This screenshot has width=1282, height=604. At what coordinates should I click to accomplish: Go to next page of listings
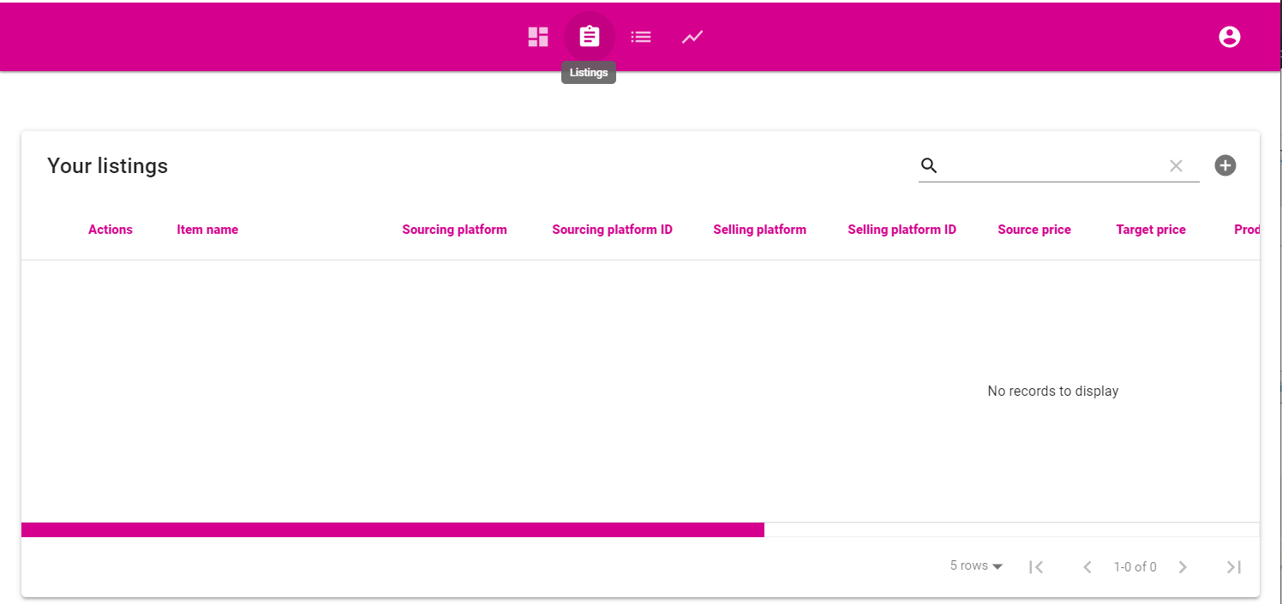(1183, 567)
